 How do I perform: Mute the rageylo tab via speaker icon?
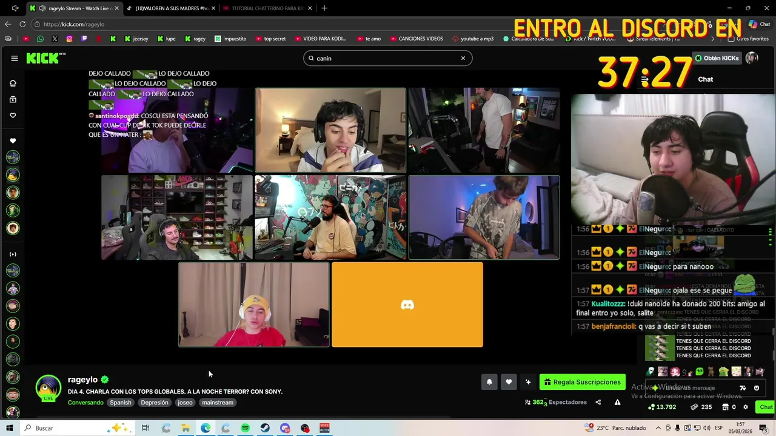(x=42, y=8)
